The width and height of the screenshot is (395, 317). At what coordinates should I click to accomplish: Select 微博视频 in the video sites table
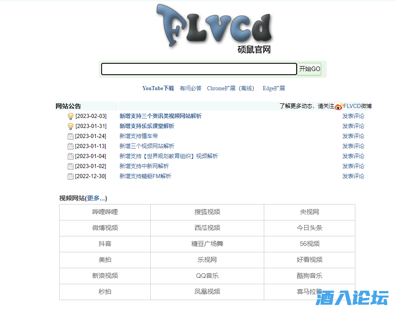[x=105, y=228]
